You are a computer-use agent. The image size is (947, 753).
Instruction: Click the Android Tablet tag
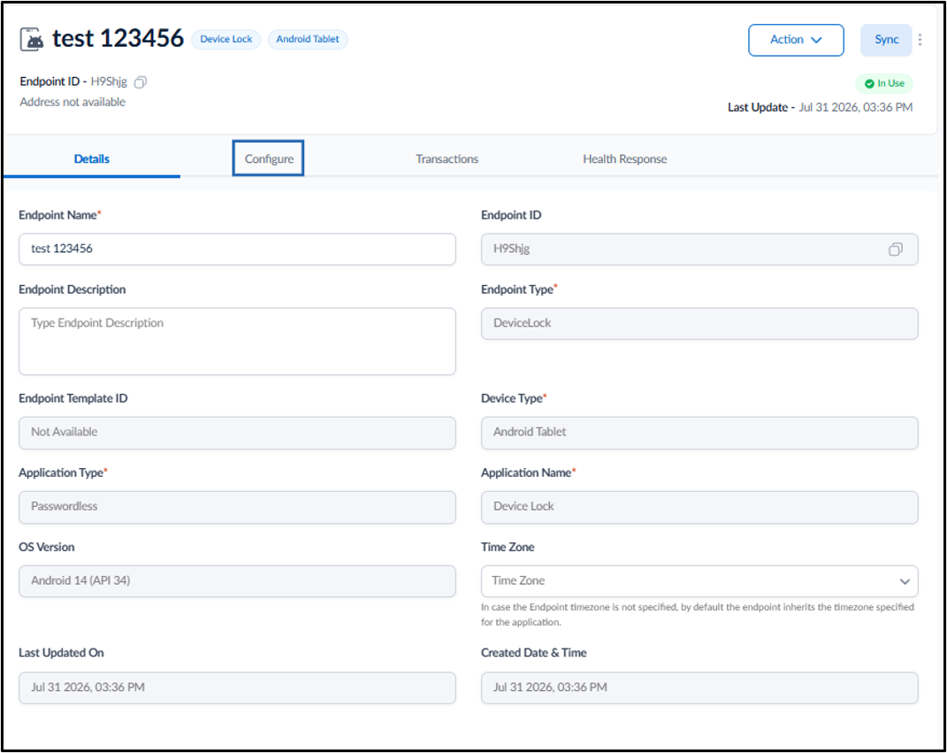[308, 39]
